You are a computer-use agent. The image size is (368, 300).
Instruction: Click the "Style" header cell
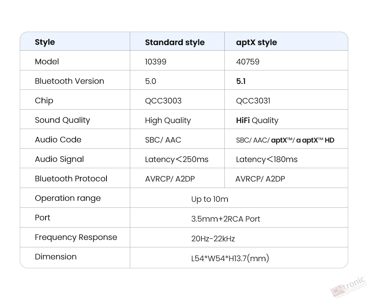pyautogui.click(x=45, y=42)
